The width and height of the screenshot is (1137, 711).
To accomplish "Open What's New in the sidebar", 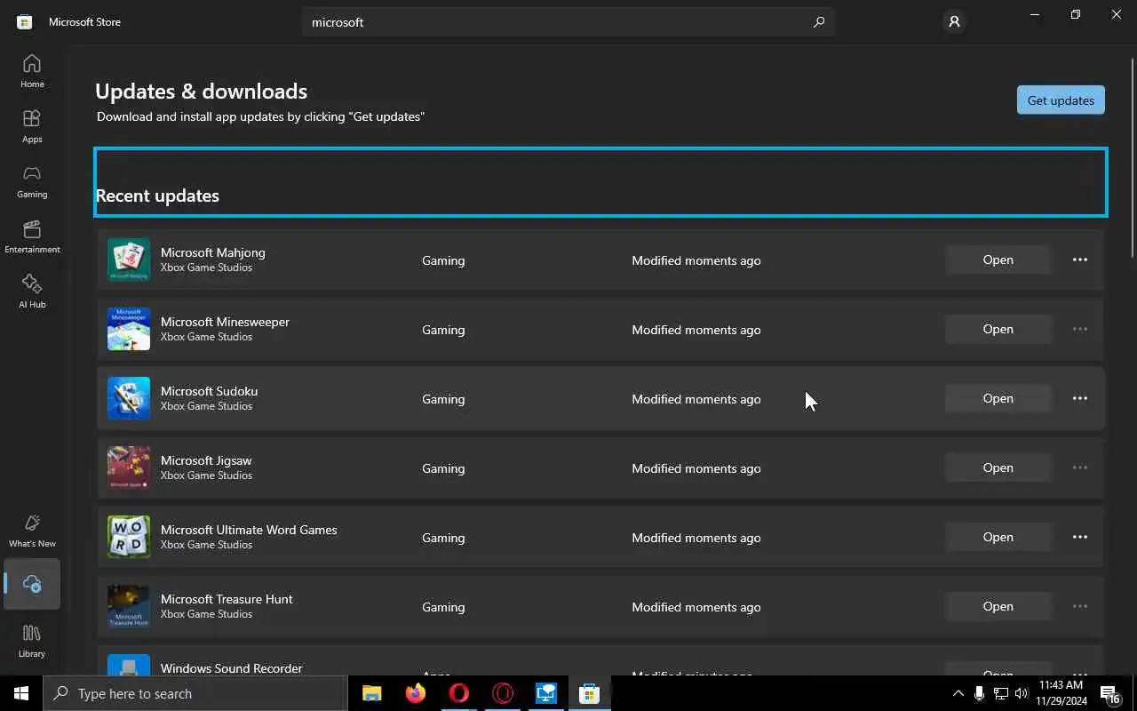I will (32, 531).
